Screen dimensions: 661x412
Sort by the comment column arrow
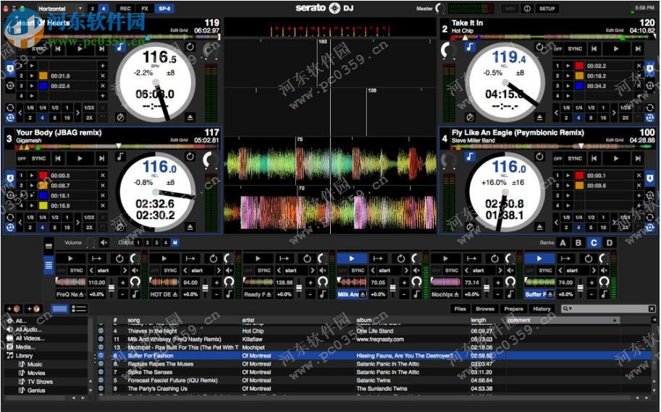coord(615,320)
